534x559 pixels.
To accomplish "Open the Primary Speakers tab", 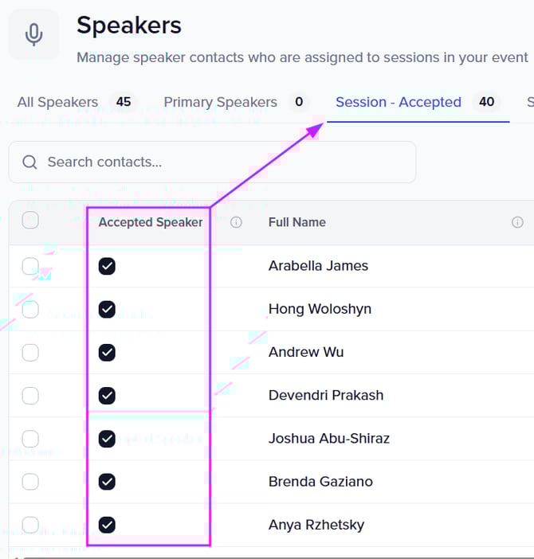I will point(221,102).
